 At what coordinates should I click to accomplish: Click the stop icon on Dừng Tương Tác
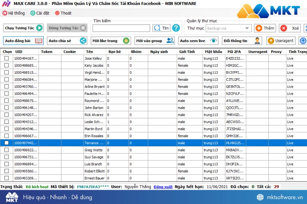(83, 28)
